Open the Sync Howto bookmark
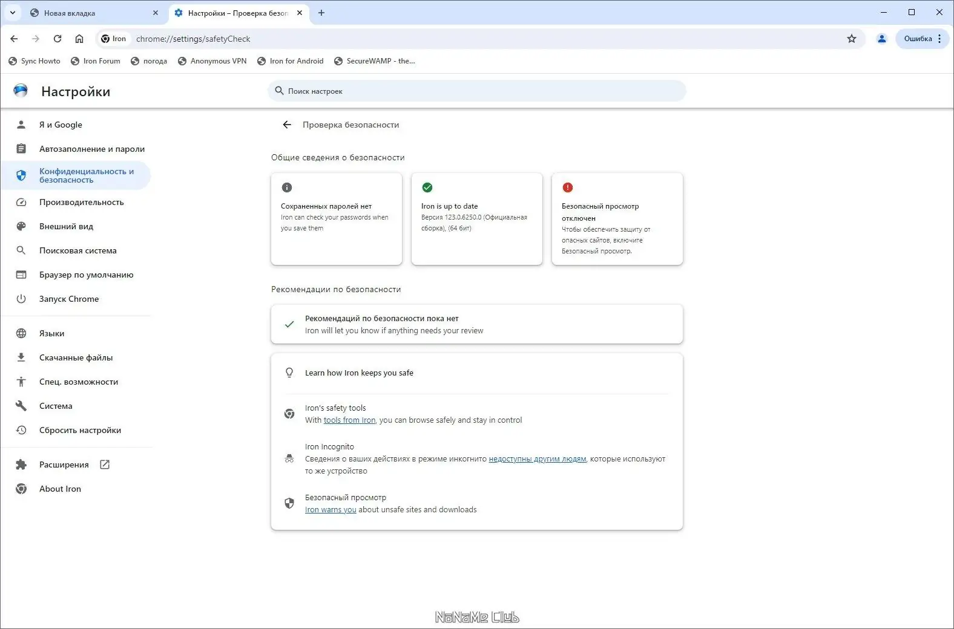954x629 pixels. click(x=35, y=61)
